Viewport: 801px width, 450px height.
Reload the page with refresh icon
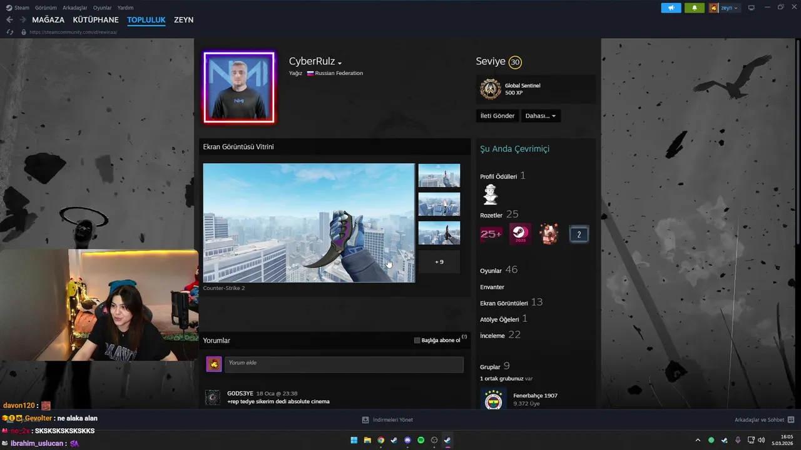pyautogui.click(x=9, y=32)
